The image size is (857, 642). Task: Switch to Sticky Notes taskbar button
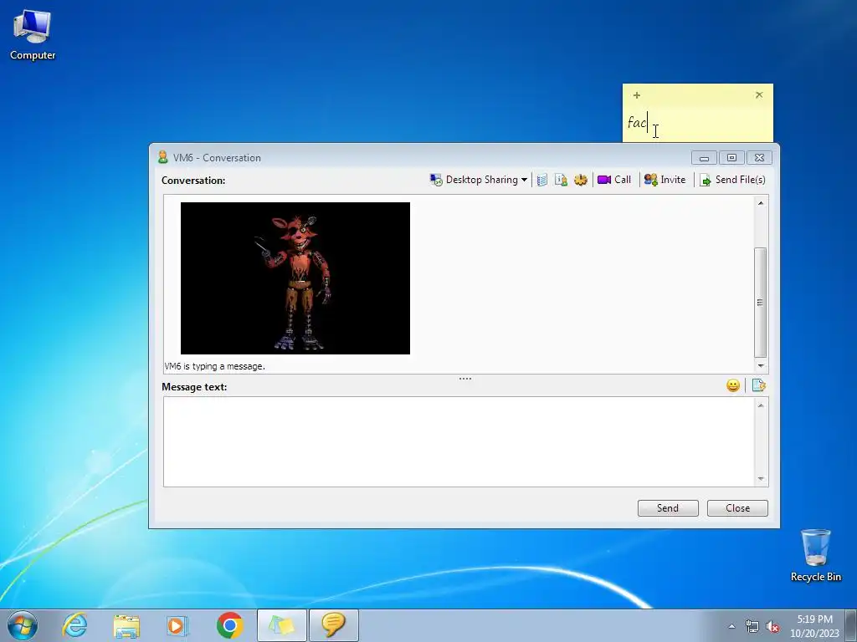[281, 625]
